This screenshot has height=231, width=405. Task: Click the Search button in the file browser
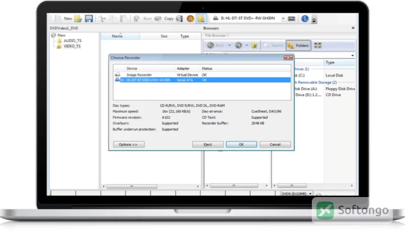273,46
